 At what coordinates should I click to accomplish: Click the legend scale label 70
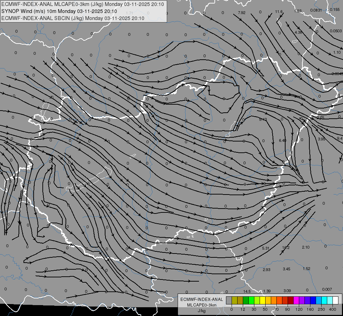tap(276, 309)
